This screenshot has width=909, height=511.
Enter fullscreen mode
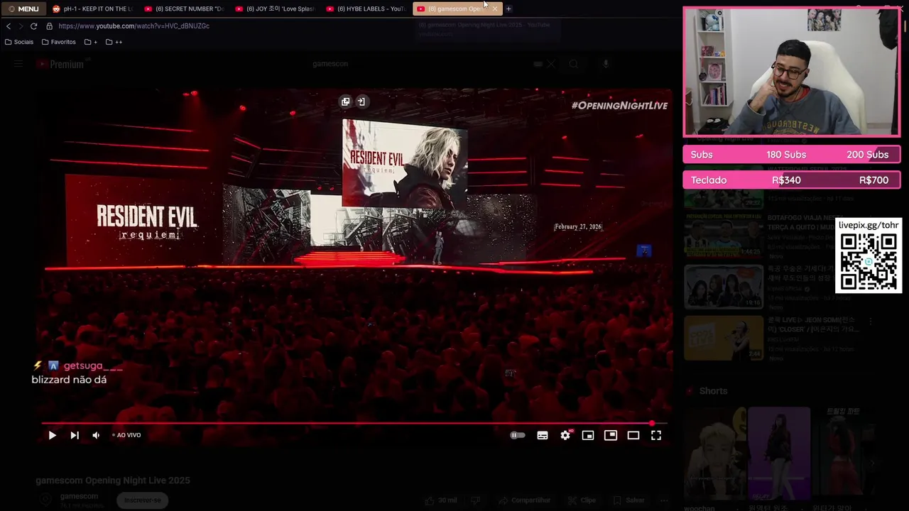(656, 435)
